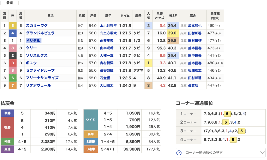Click the 1:24.0 time of リケアヴェール
Screen dimensions: 267x160
click(125, 86)
